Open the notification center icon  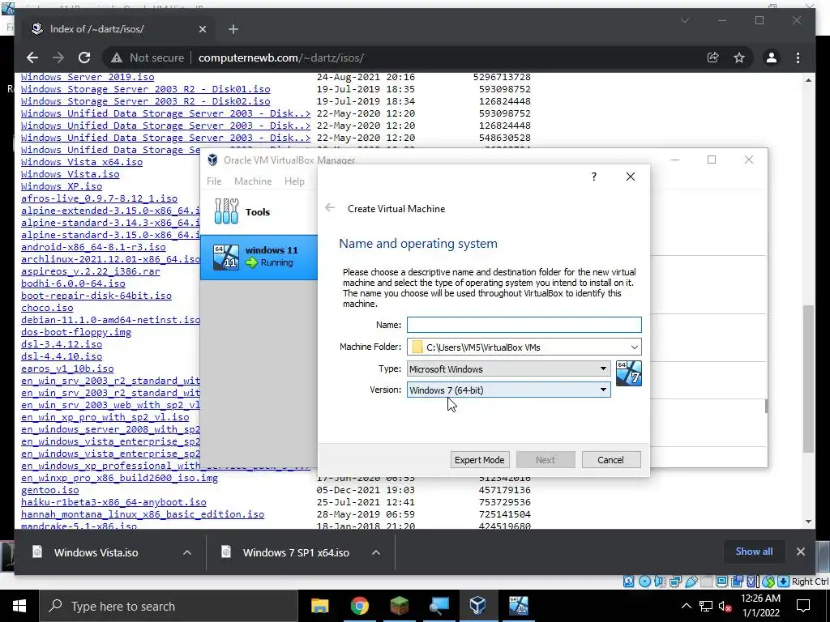(x=803, y=606)
